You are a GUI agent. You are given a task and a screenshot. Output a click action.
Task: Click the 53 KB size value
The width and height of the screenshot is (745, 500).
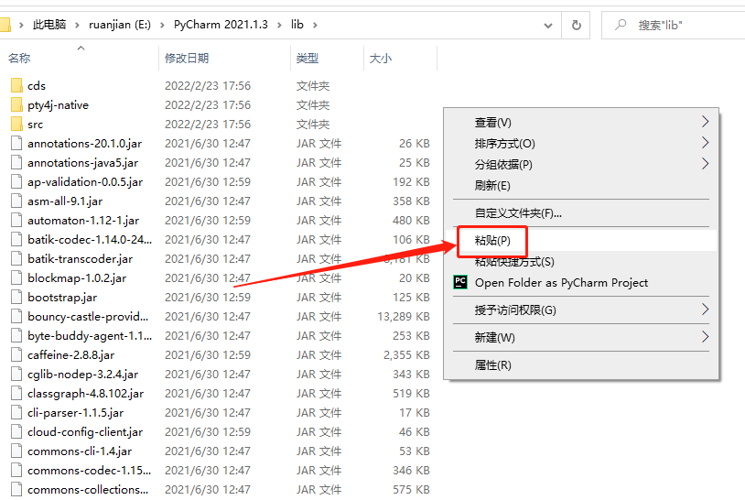(x=415, y=451)
